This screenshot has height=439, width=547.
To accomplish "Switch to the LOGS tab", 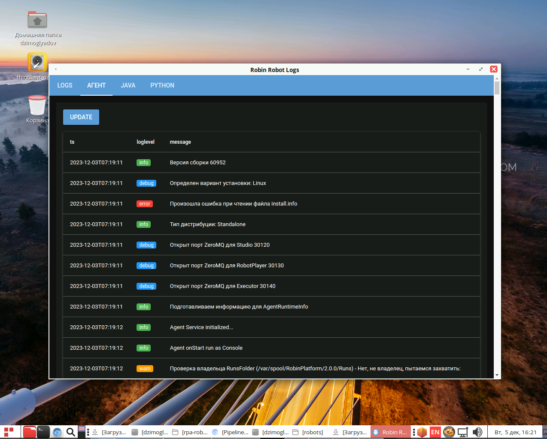I will coord(65,85).
